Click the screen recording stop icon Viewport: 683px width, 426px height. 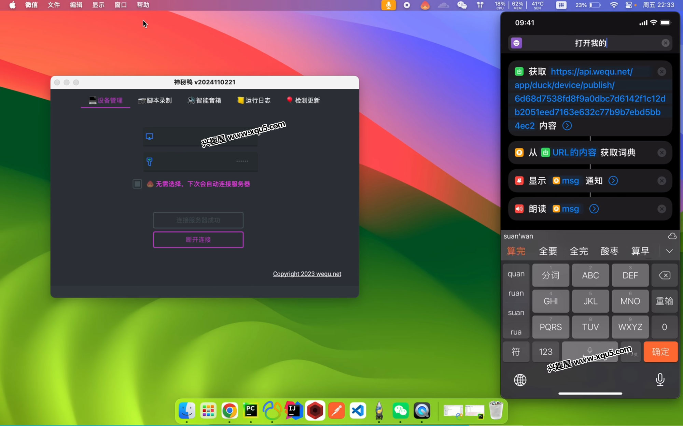(407, 5)
